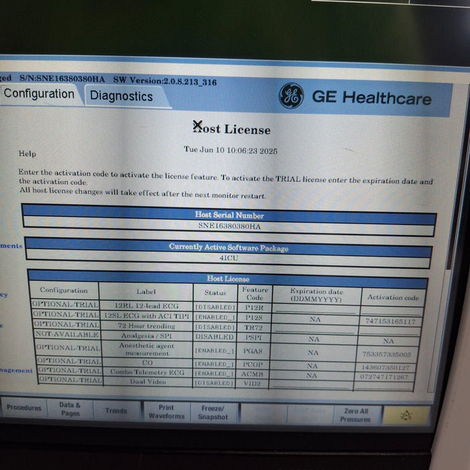Screen dimensions: 470x470
Task: Click the Host Serial Number value SNE16380380HA
Action: [230, 226]
